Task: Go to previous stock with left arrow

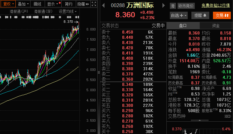Action: [x=103, y=6]
